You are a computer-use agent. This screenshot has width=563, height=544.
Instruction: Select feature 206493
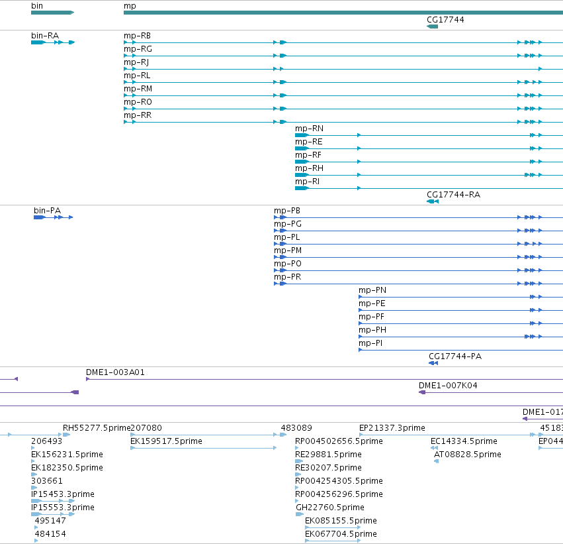click(47, 441)
